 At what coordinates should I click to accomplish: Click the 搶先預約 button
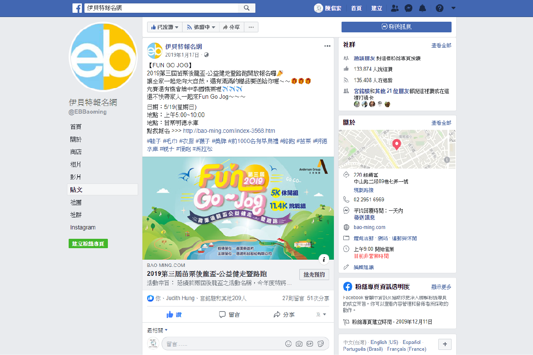314,275
